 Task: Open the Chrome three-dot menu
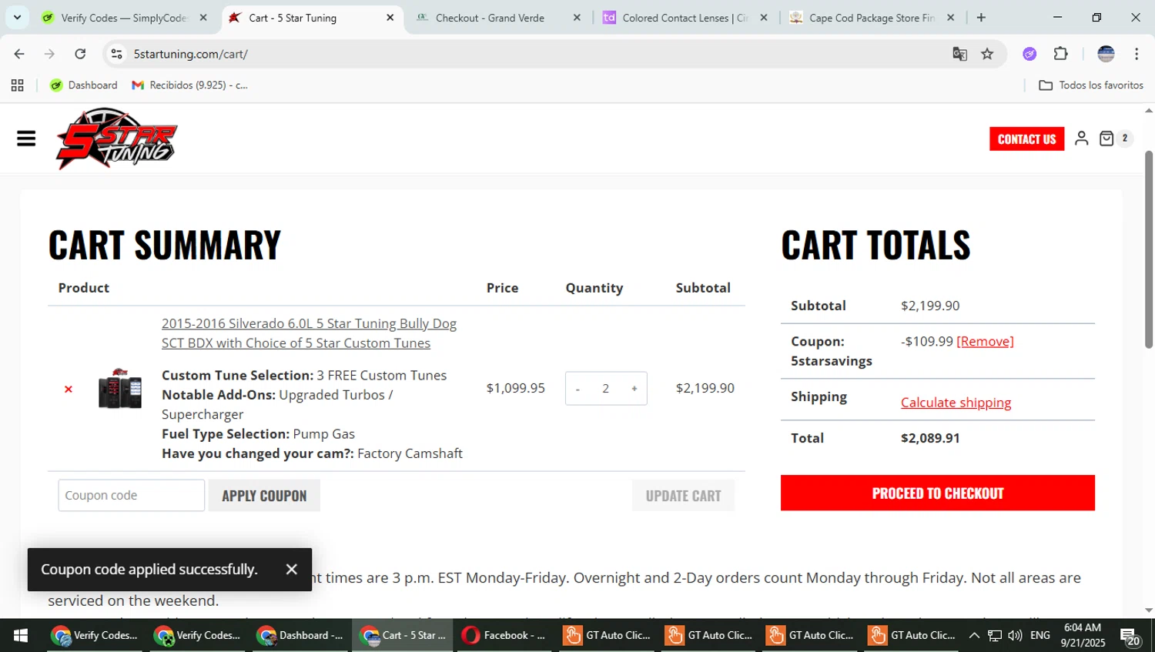(1137, 54)
